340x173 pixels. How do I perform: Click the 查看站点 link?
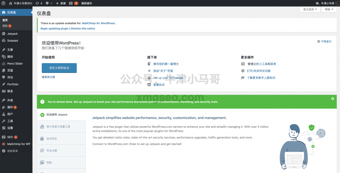pyautogui.click(x=159, y=85)
